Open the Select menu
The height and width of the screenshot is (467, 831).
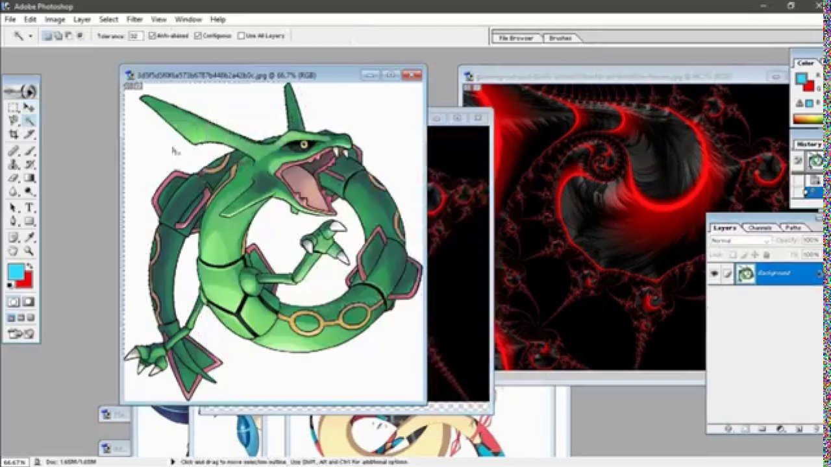(x=108, y=19)
